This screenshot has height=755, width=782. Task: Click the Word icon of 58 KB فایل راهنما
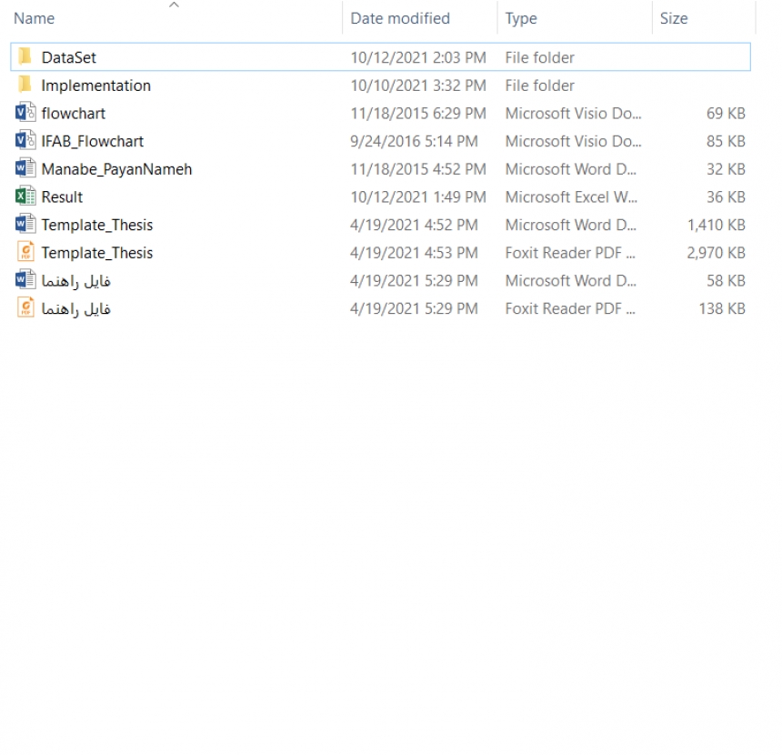25,280
